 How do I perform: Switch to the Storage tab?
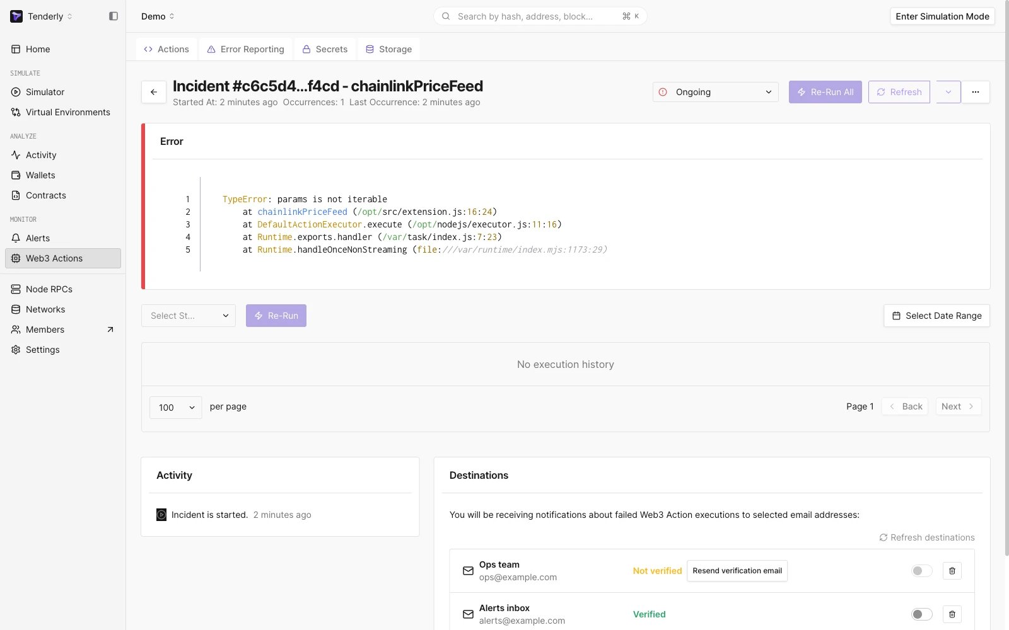(x=388, y=49)
